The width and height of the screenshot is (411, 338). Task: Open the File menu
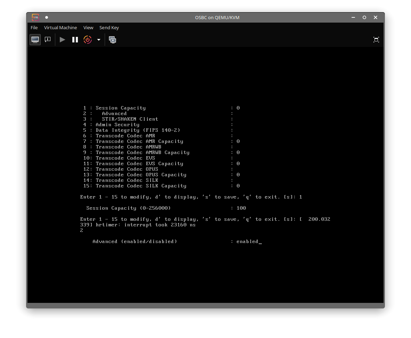click(34, 28)
